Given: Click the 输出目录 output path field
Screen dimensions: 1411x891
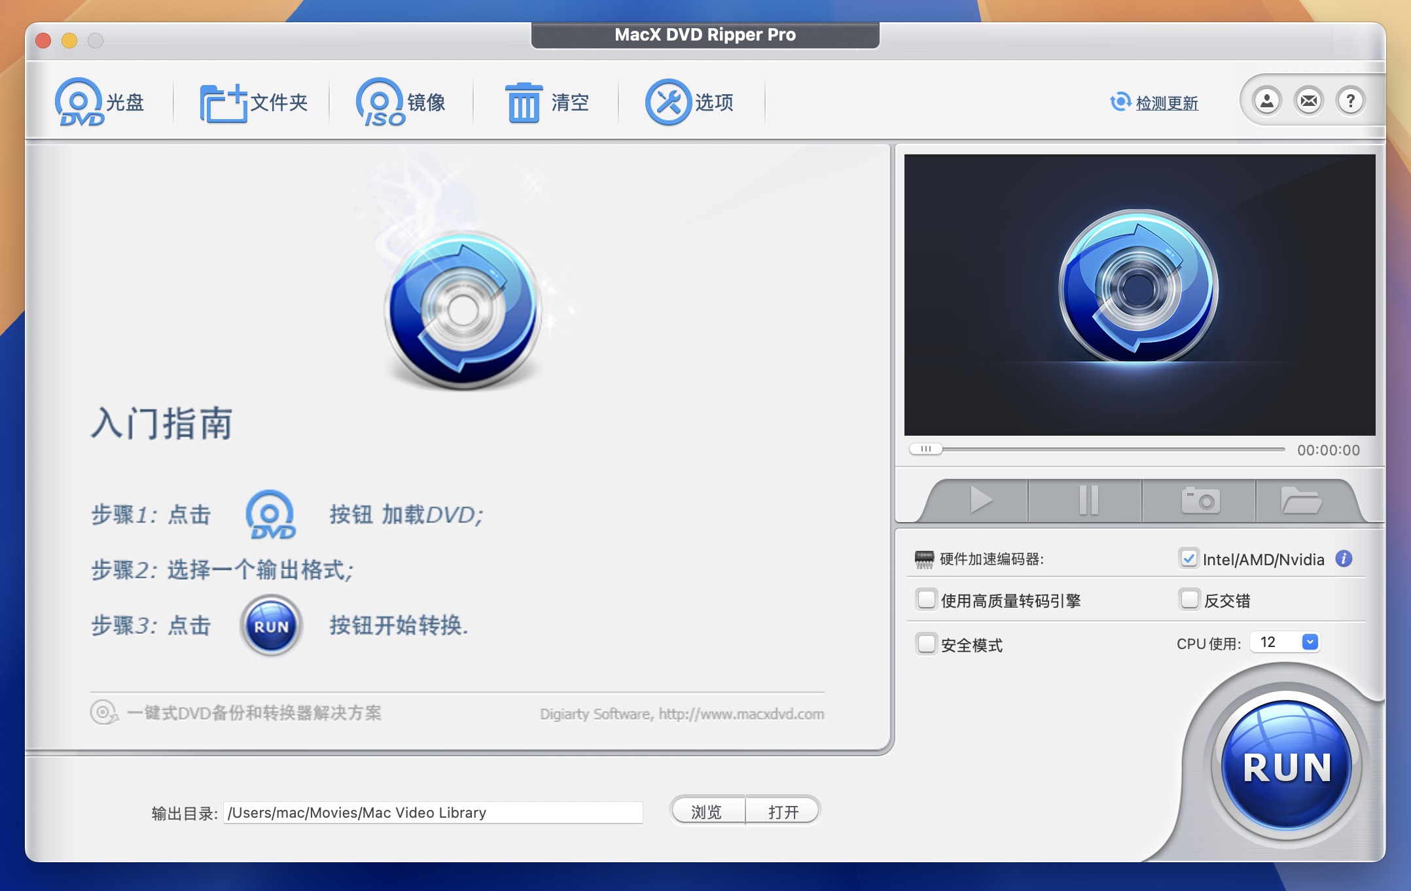Looking at the screenshot, I should tap(433, 812).
